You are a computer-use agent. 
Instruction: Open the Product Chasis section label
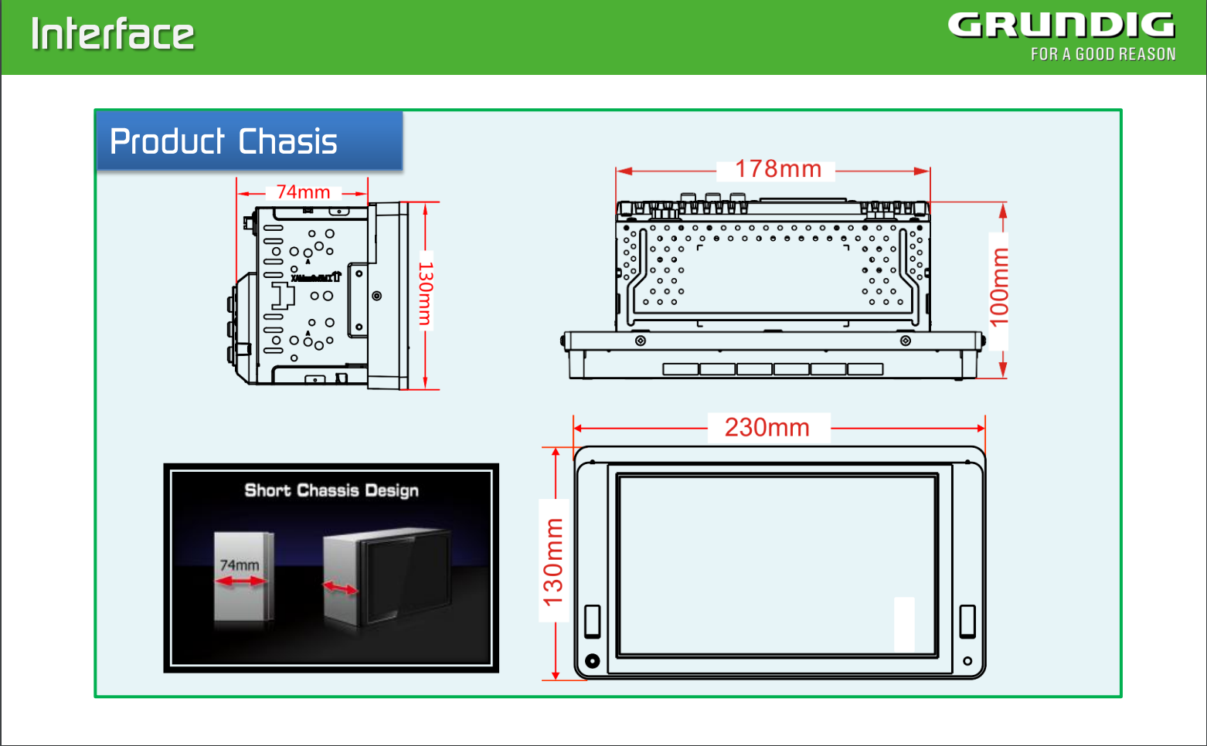point(224,141)
